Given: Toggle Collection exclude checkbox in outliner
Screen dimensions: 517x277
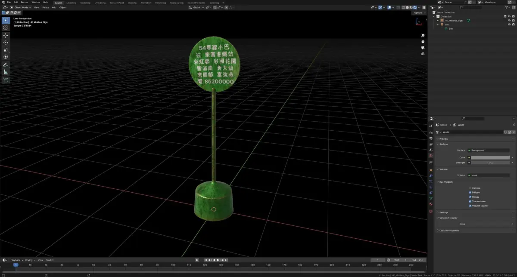Looking at the screenshot, I should click(505, 16).
